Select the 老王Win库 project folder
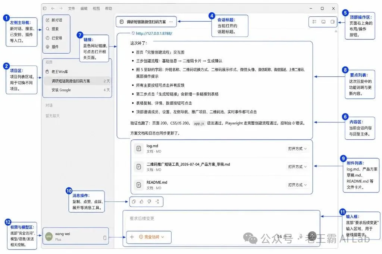Viewport: 382px width, 254px height. pos(57,72)
